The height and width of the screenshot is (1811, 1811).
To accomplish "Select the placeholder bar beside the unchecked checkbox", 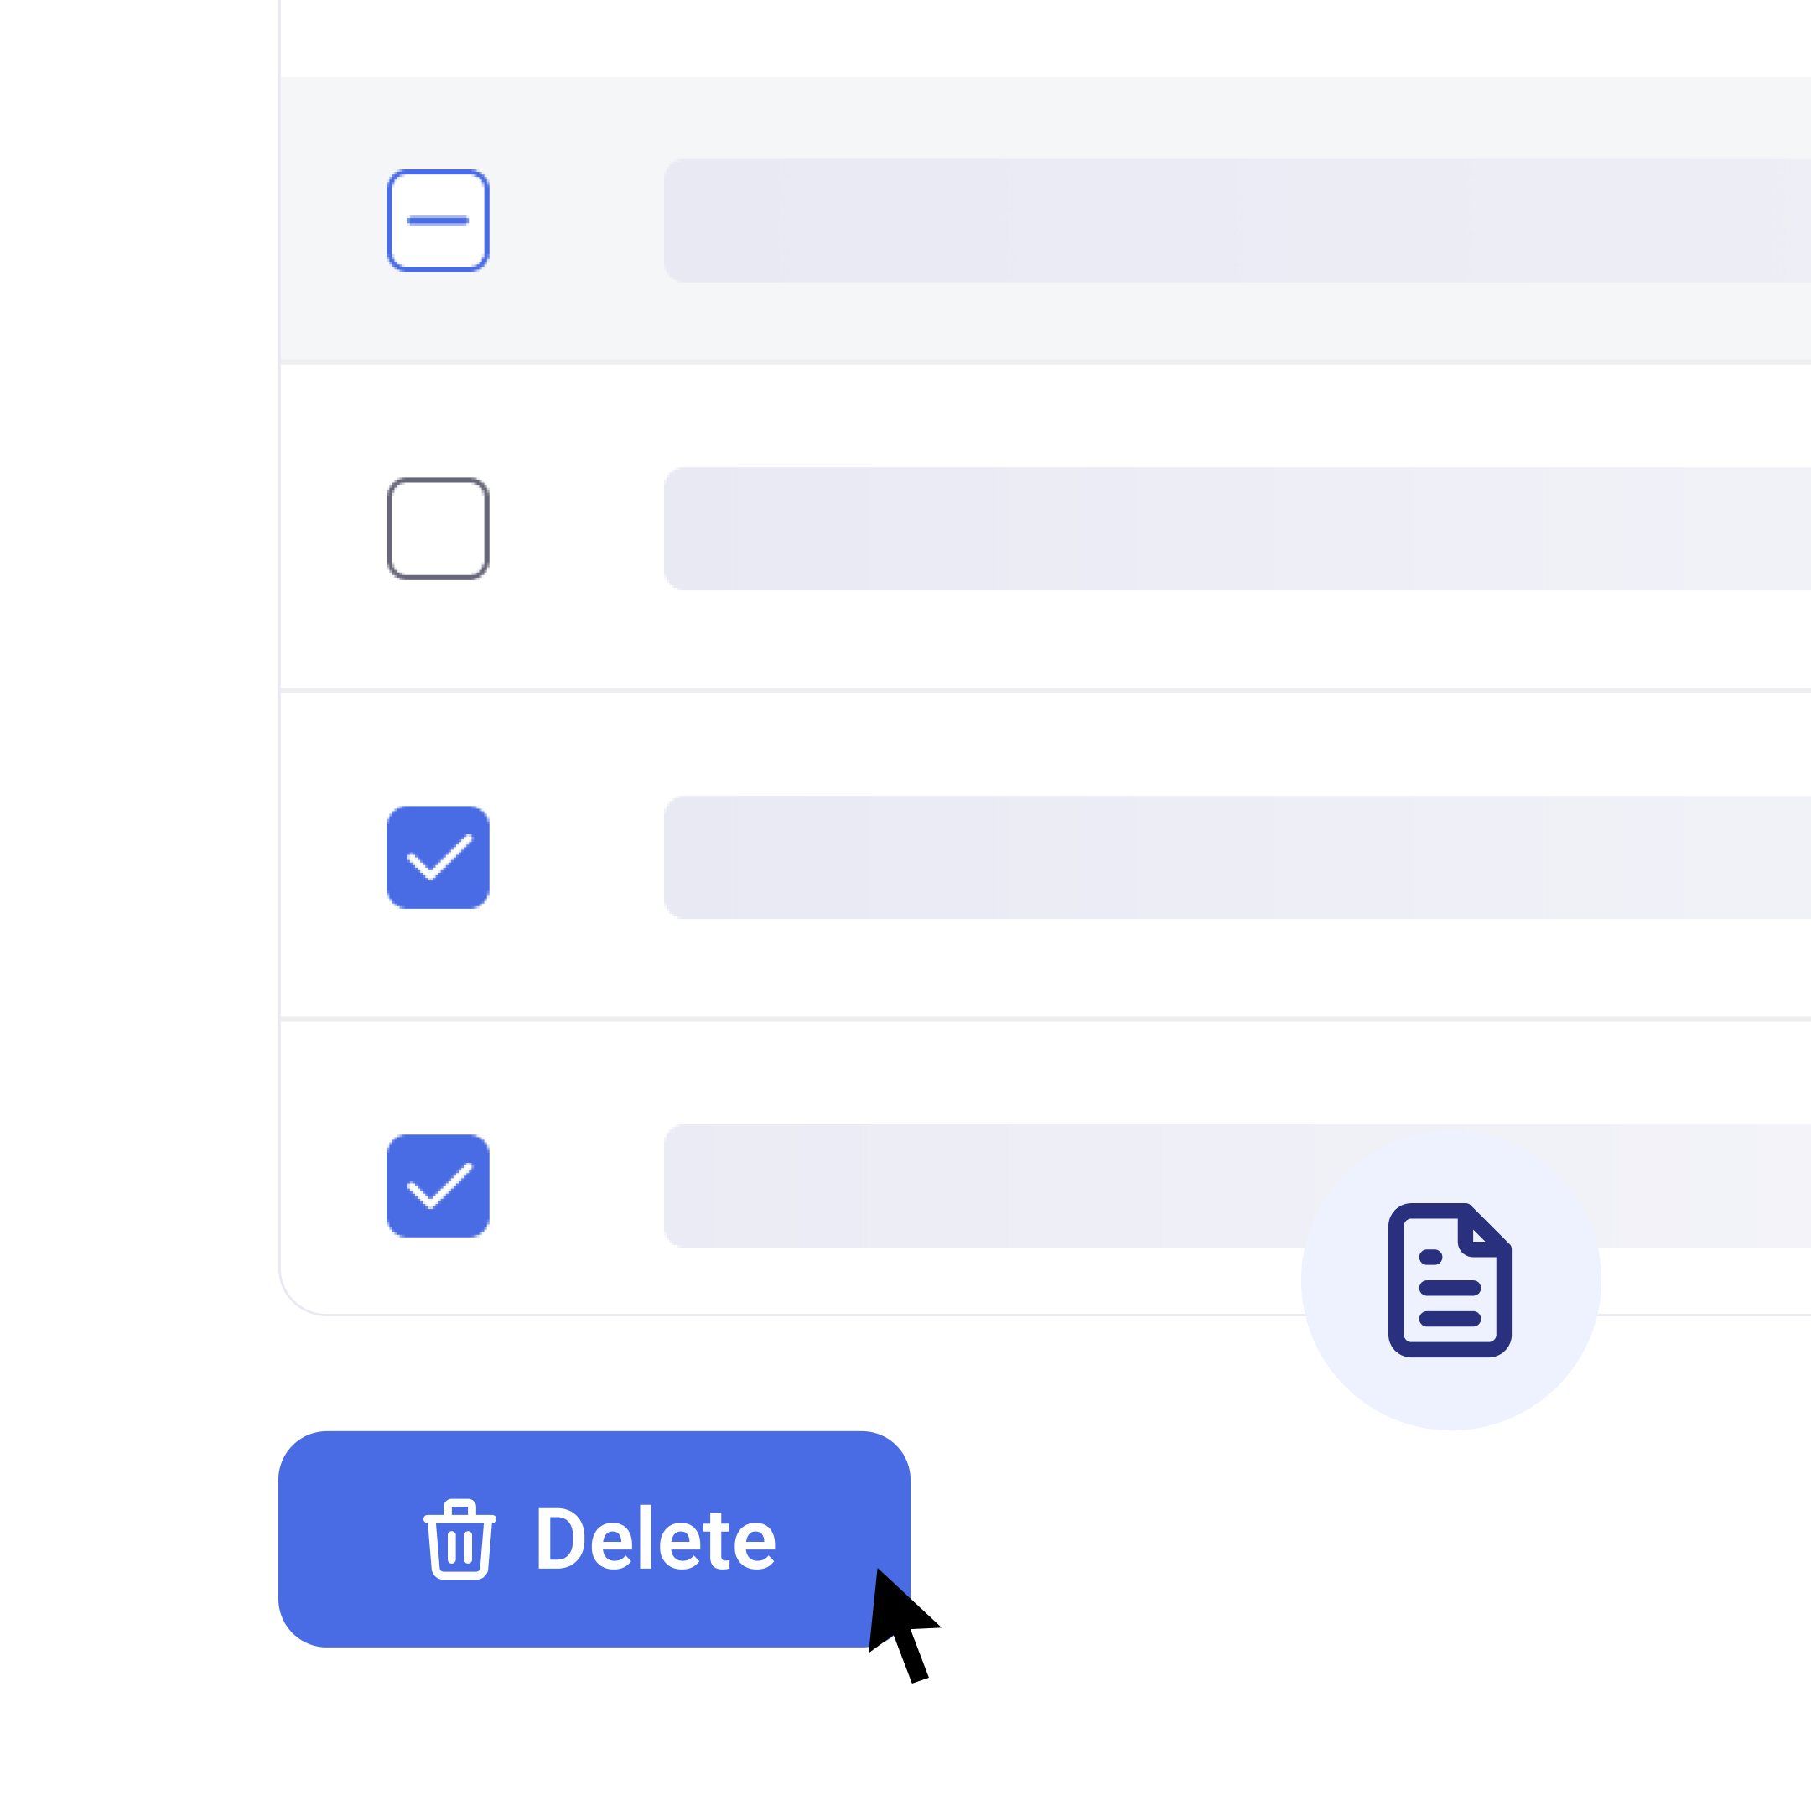I will [1238, 529].
